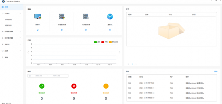Show next week in calendar chart
The image size is (222, 104).
point(120,52)
